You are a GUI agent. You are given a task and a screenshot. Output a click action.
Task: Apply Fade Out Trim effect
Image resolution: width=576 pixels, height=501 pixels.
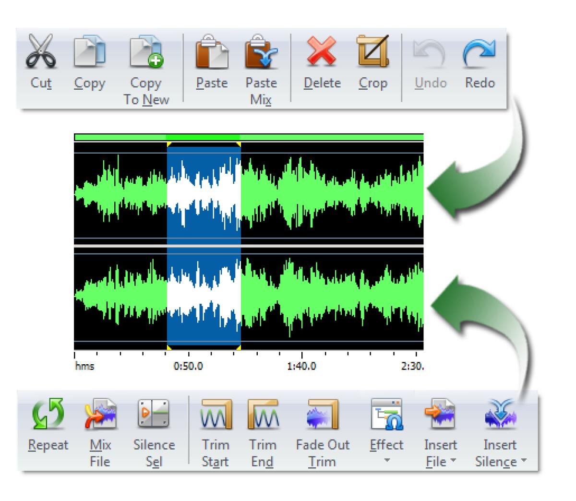point(321,417)
